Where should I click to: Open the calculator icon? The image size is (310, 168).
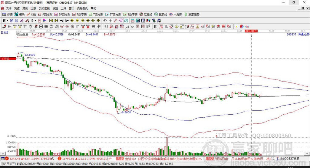138,21
